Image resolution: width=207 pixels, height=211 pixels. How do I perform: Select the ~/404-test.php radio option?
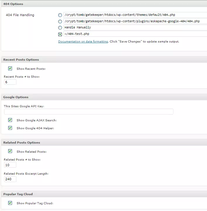click(x=60, y=34)
